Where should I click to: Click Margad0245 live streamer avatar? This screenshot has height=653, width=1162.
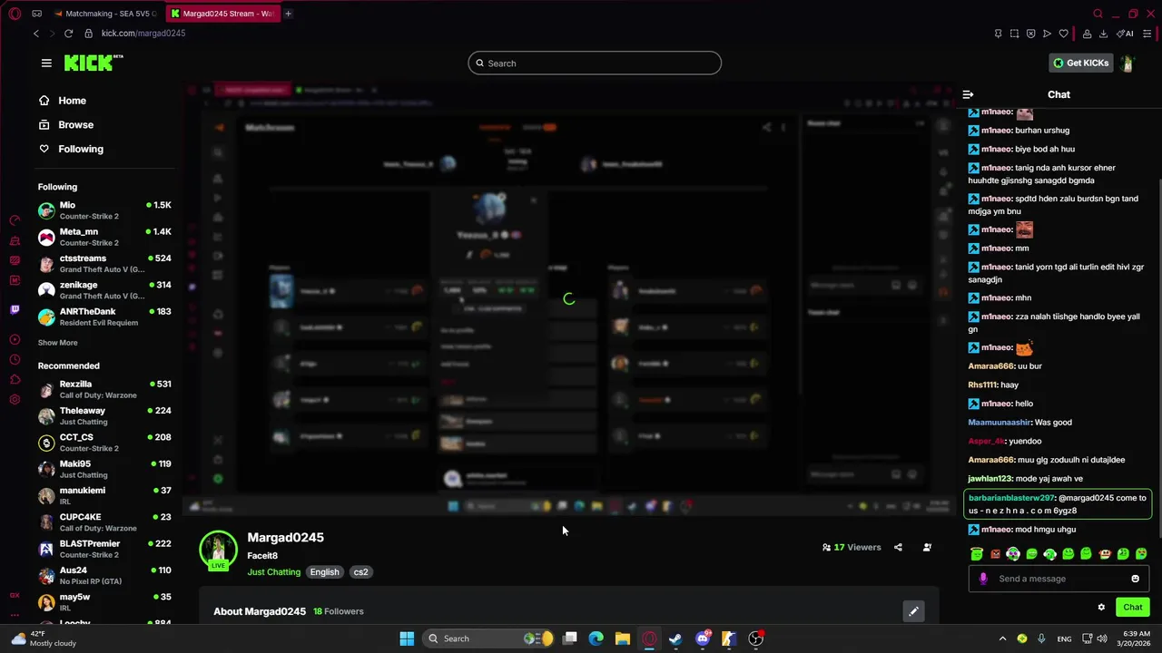tap(218, 549)
